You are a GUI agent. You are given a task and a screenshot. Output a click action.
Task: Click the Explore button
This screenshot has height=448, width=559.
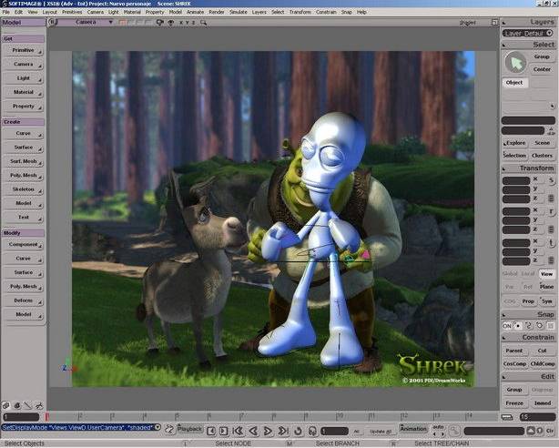point(514,143)
